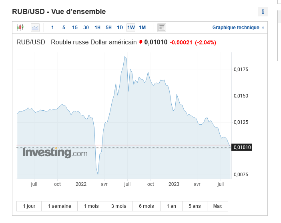Click the Investing.com watermark logo
The height and width of the screenshot is (223, 281).
tap(55, 153)
